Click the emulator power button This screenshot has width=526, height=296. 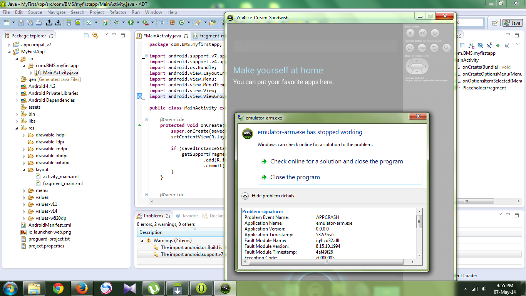[435, 33]
